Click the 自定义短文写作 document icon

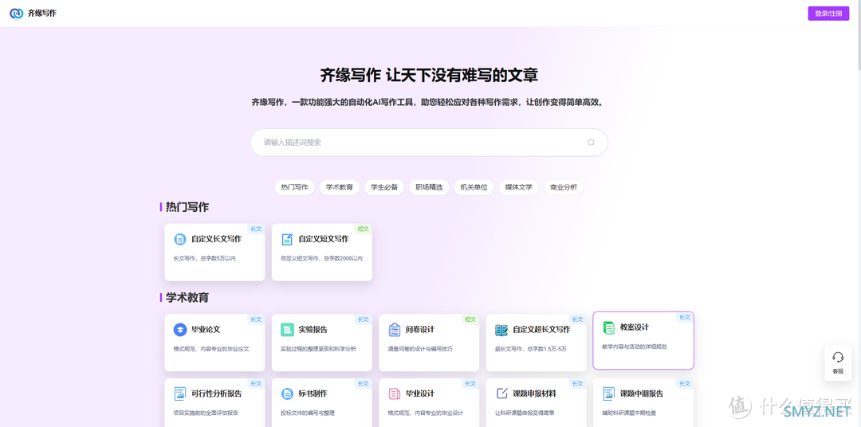coord(287,239)
